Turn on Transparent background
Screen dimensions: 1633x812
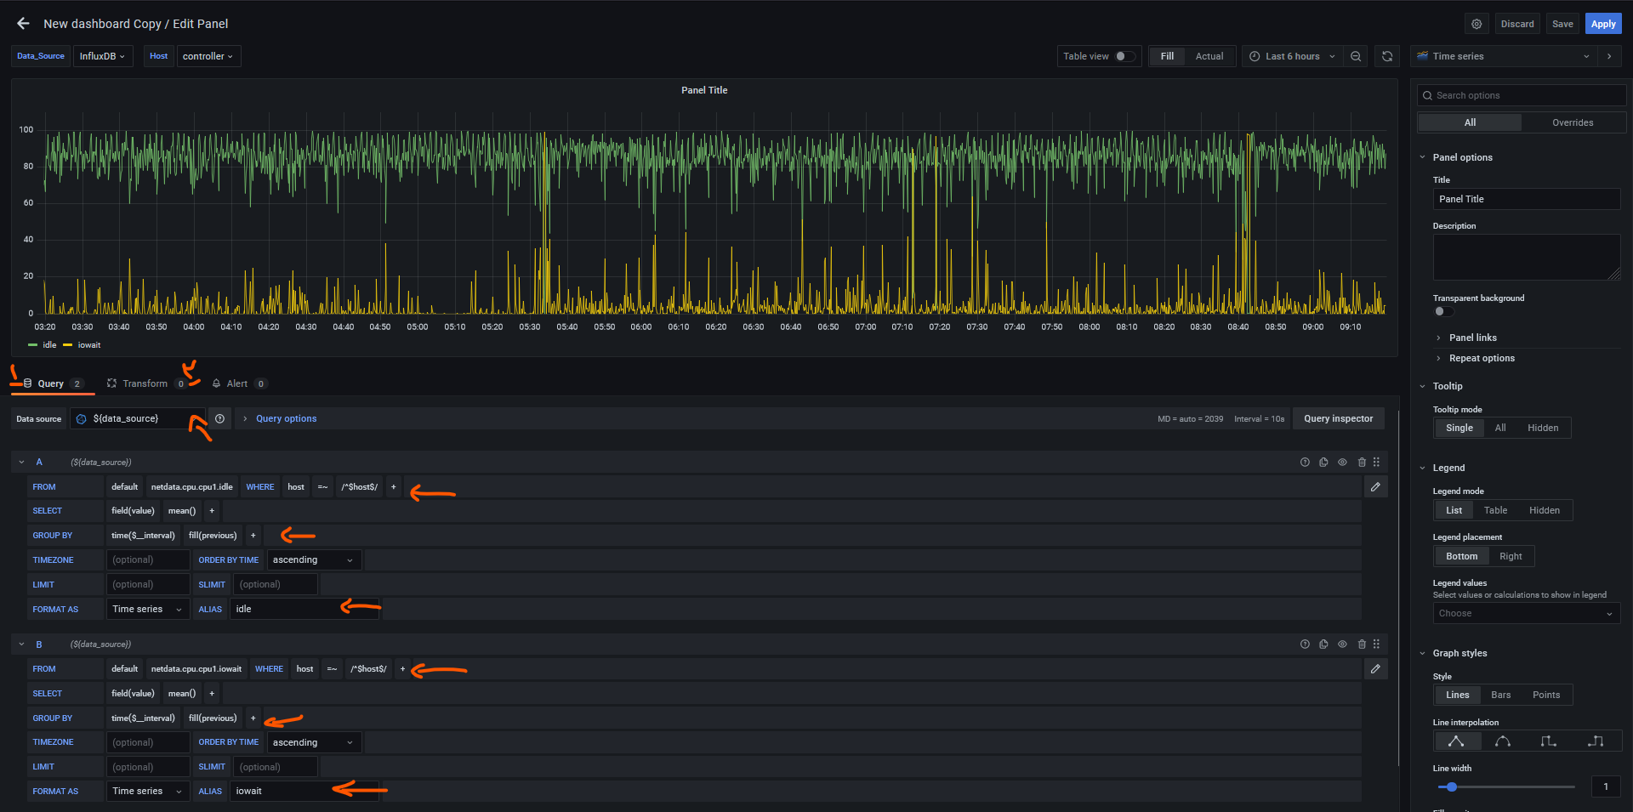1442,311
